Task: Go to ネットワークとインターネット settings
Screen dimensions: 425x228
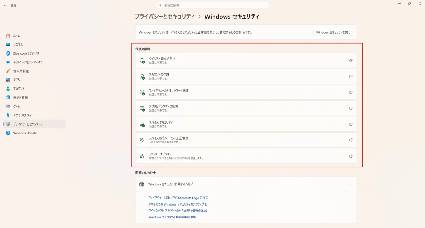Action: [34, 62]
